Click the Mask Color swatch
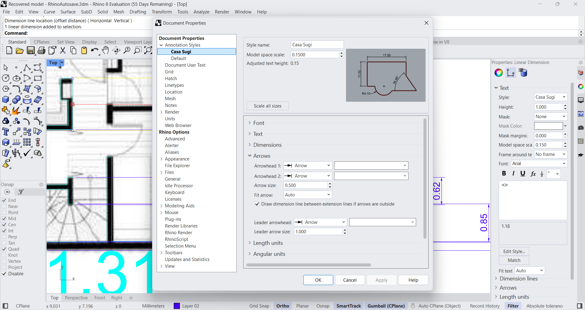This screenshot has width=585, height=310. 548,126
